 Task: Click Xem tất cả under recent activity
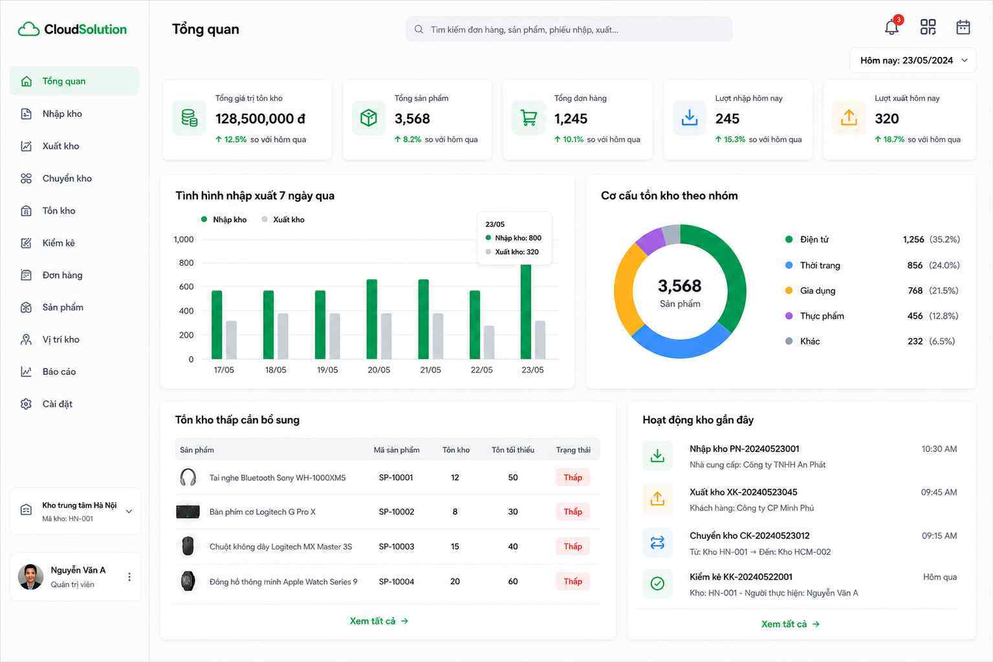[791, 624]
